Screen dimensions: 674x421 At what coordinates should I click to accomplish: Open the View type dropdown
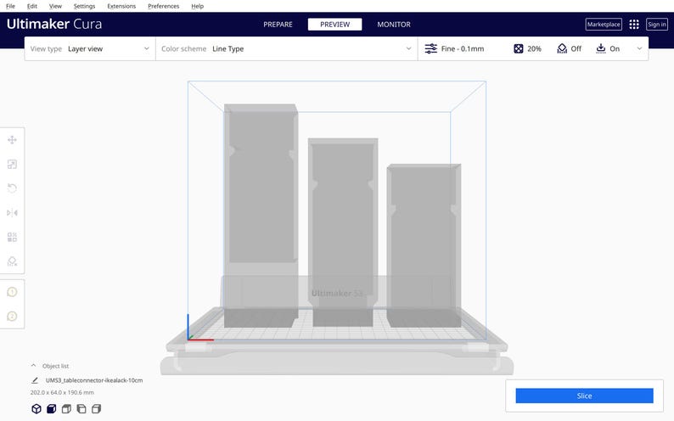pyautogui.click(x=90, y=48)
